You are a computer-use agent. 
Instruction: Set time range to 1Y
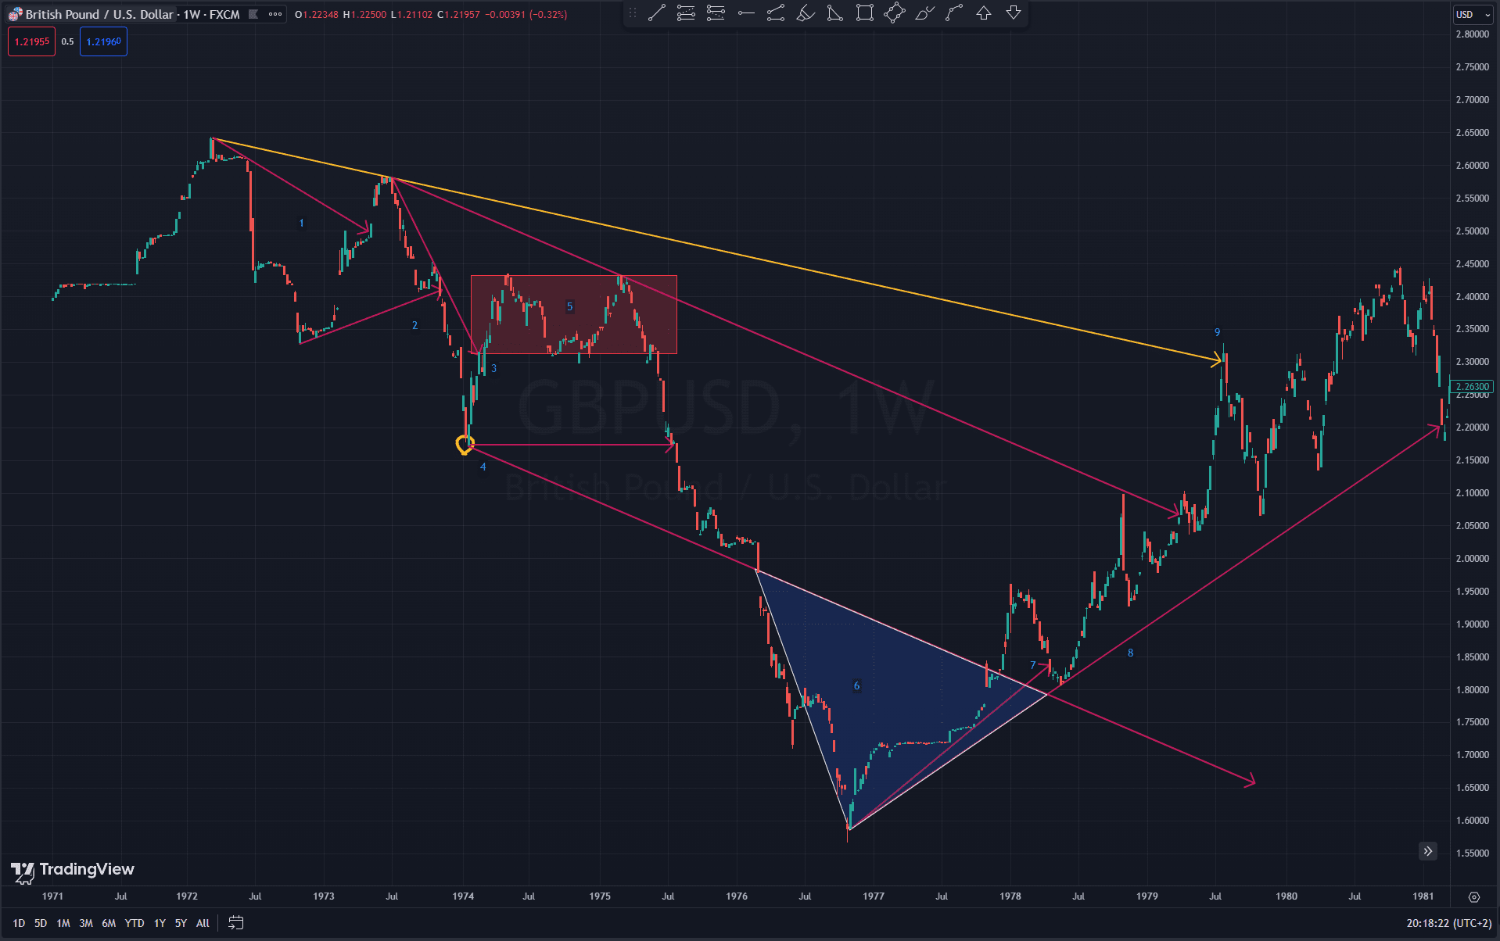tap(160, 923)
